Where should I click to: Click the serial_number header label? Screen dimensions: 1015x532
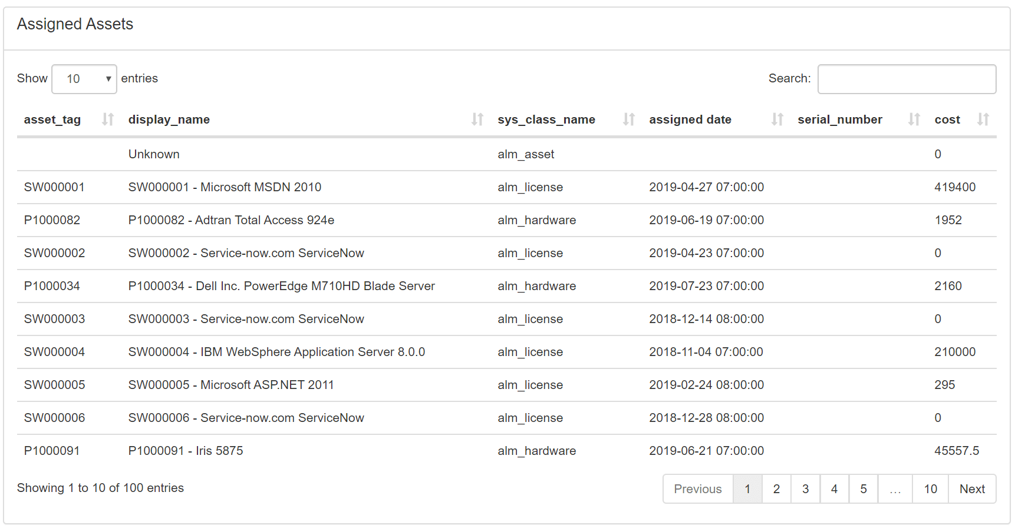(840, 119)
